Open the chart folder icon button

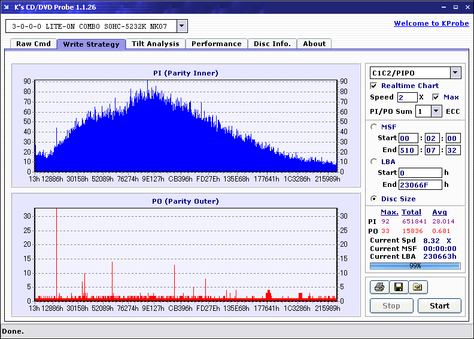418,287
